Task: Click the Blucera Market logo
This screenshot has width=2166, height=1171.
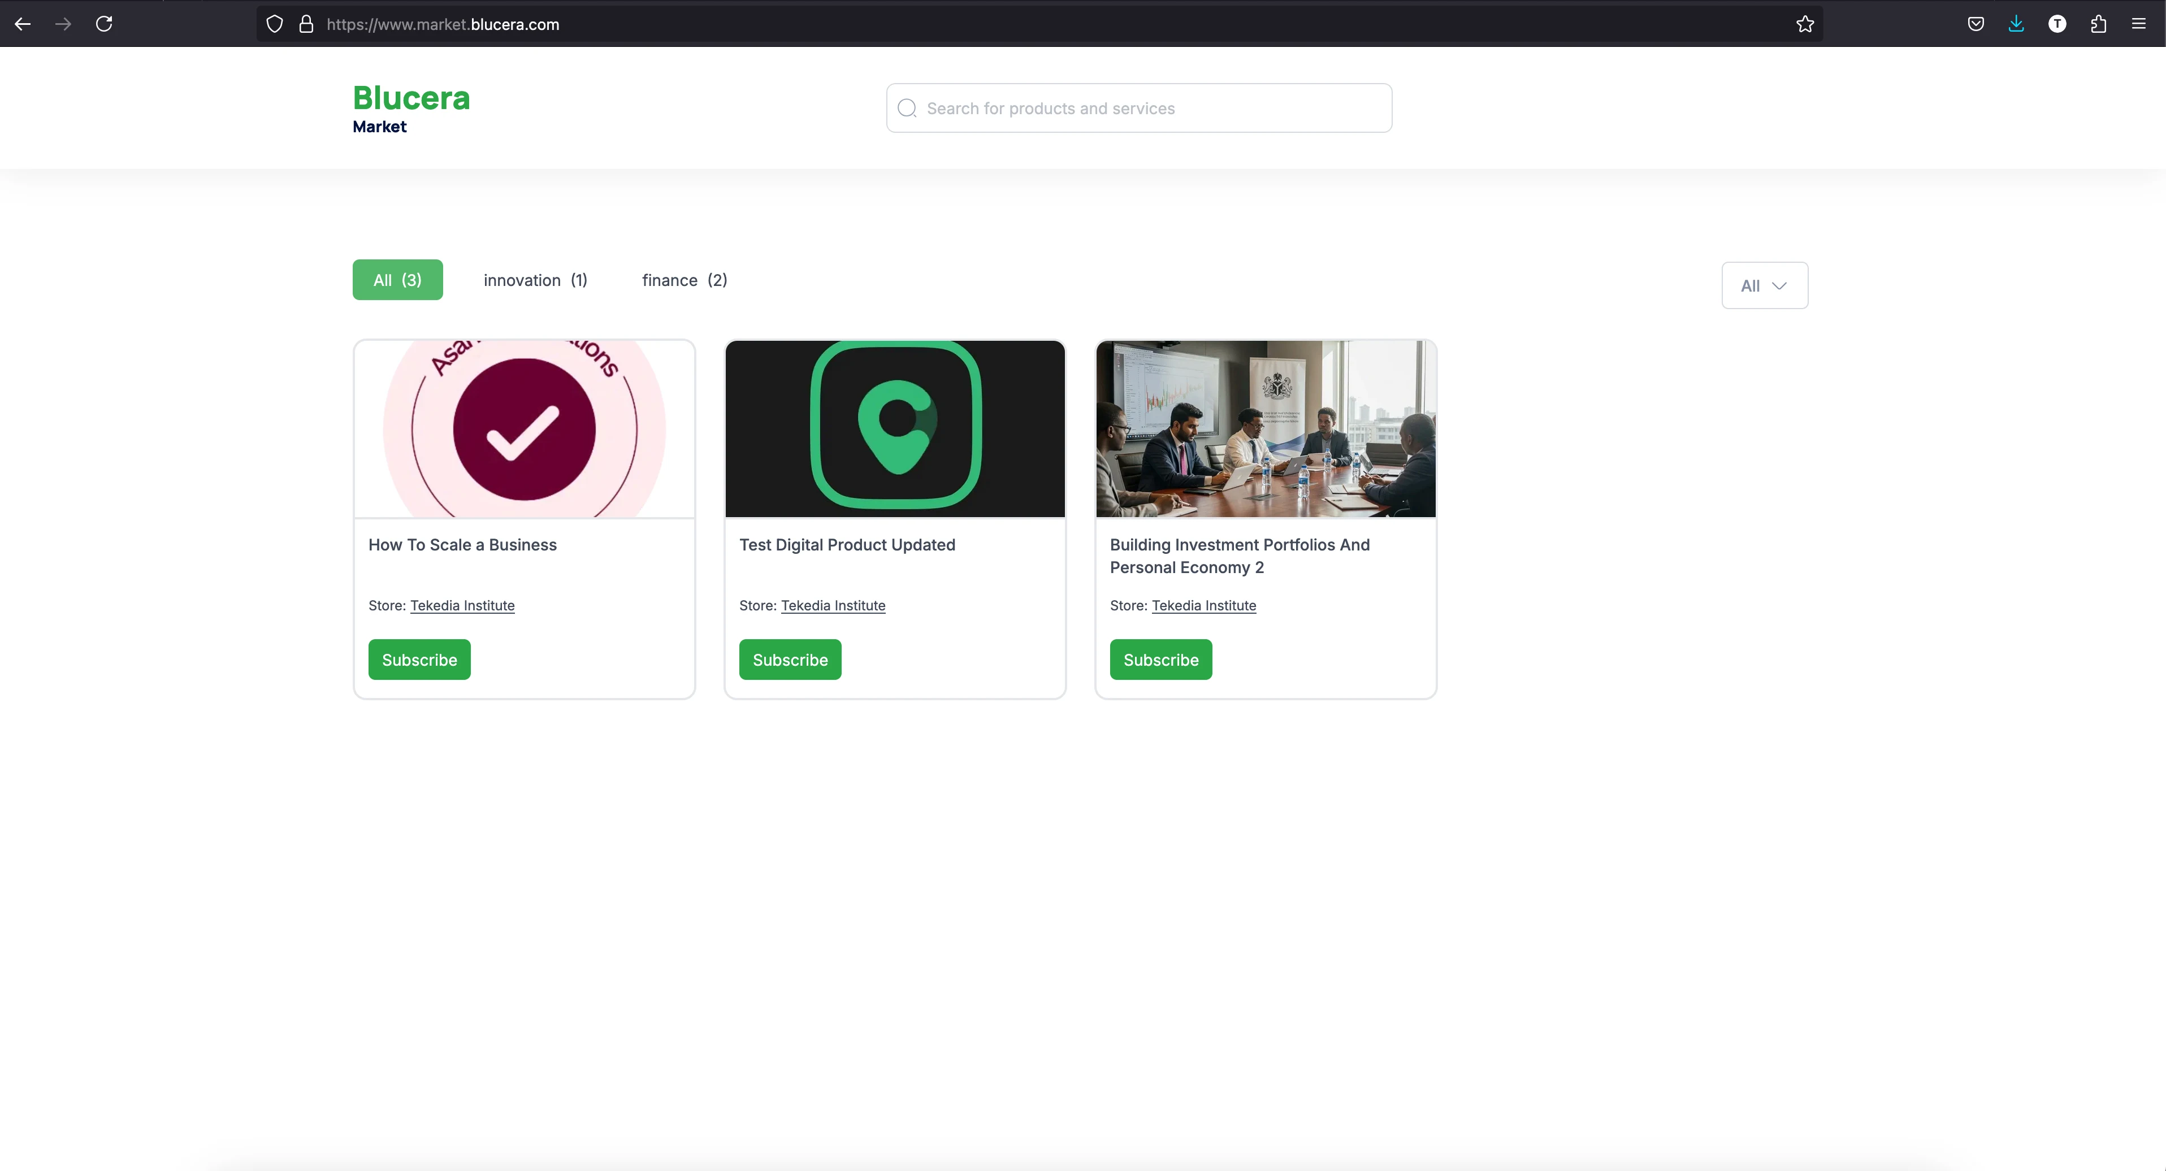Action: tap(410, 109)
